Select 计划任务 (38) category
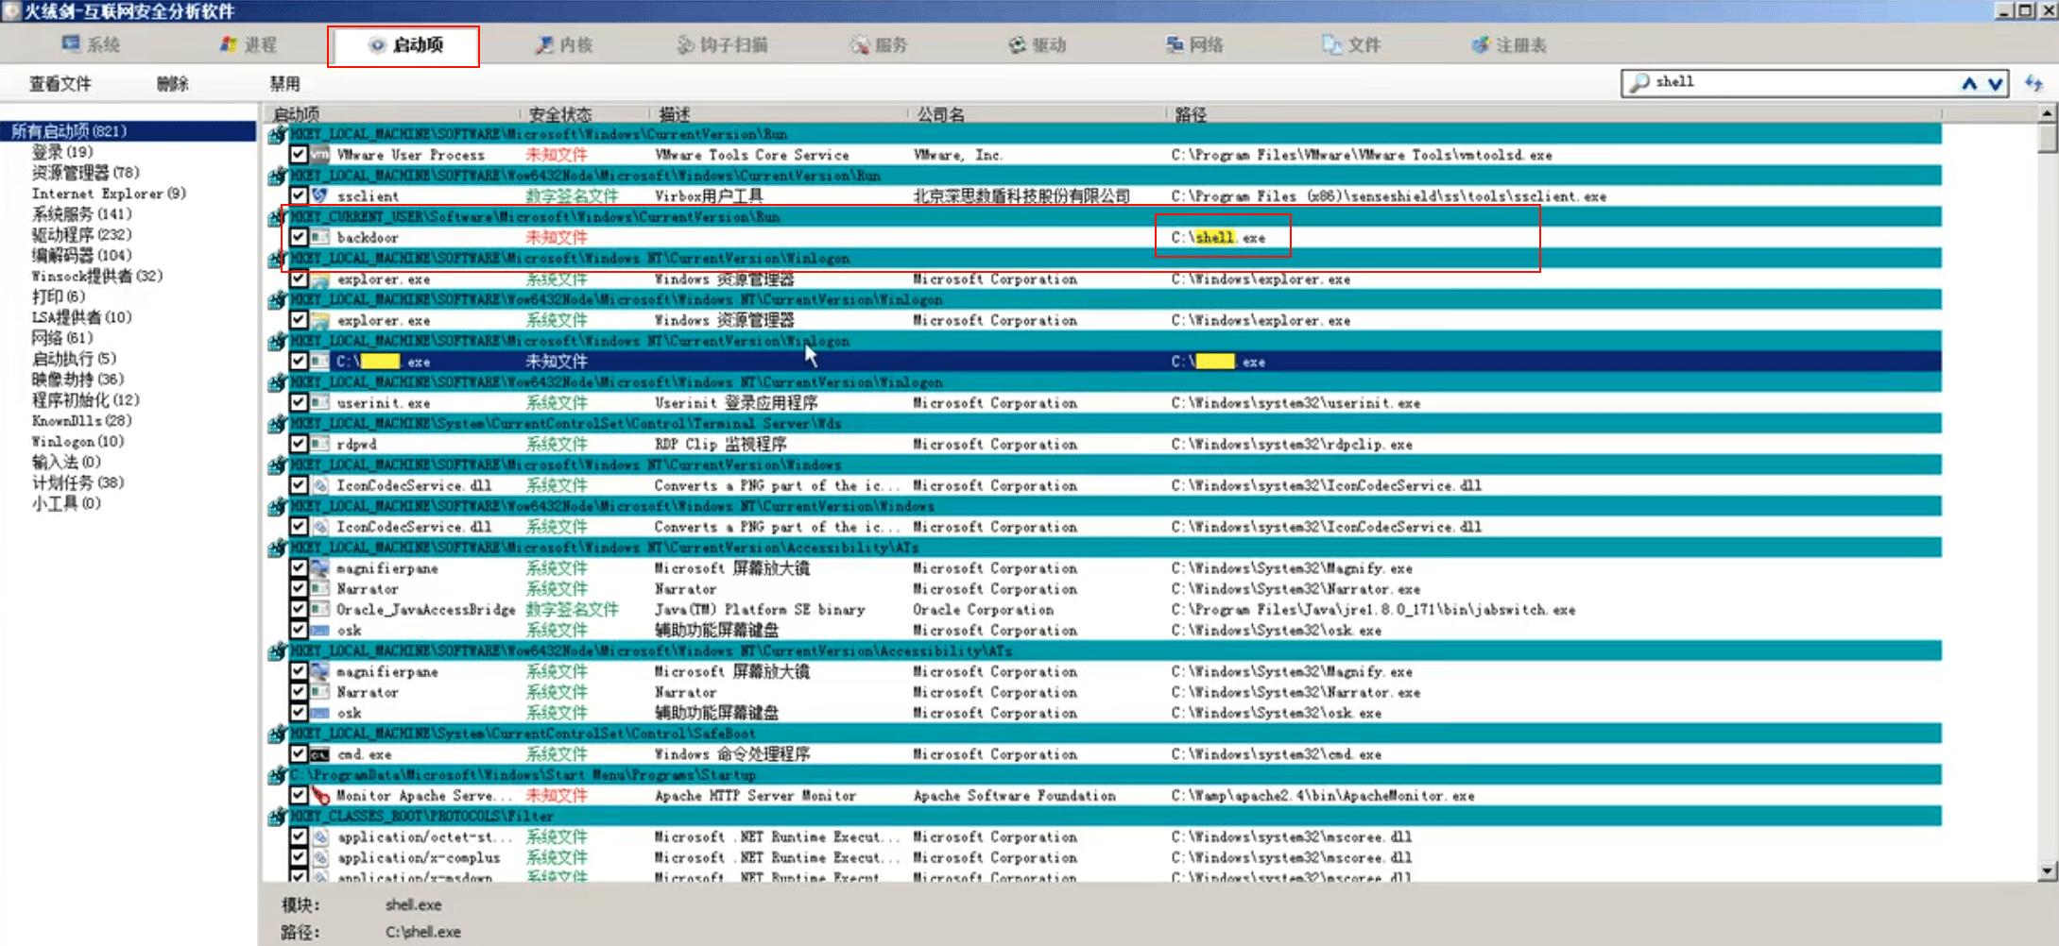 77,482
